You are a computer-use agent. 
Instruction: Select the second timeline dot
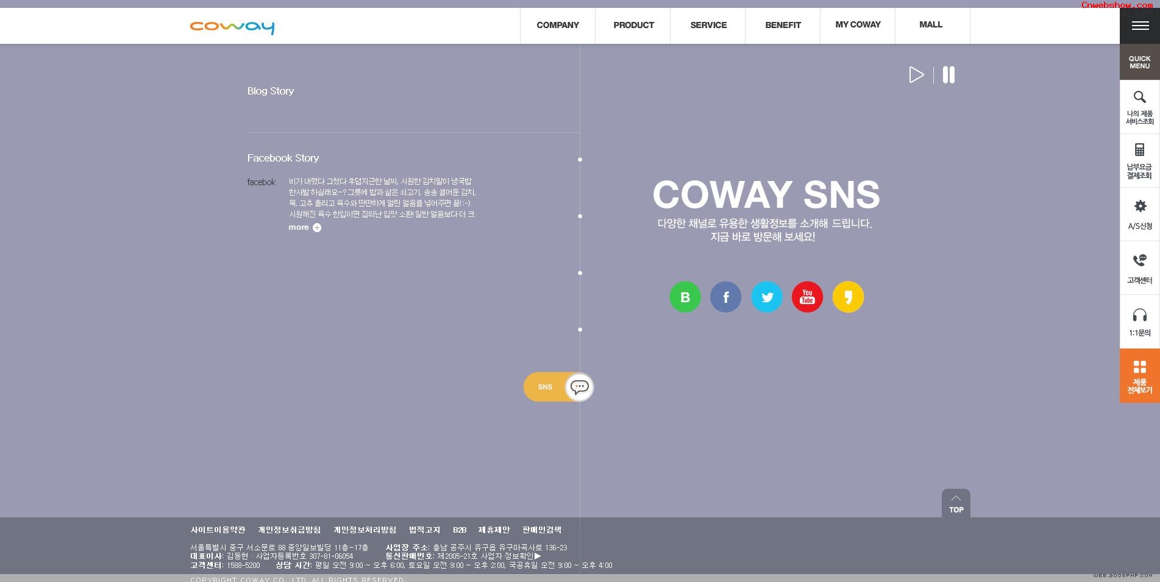[x=580, y=216]
